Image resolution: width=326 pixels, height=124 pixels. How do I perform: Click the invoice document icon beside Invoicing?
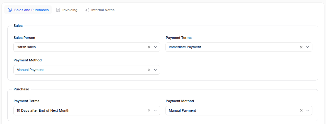(58, 10)
